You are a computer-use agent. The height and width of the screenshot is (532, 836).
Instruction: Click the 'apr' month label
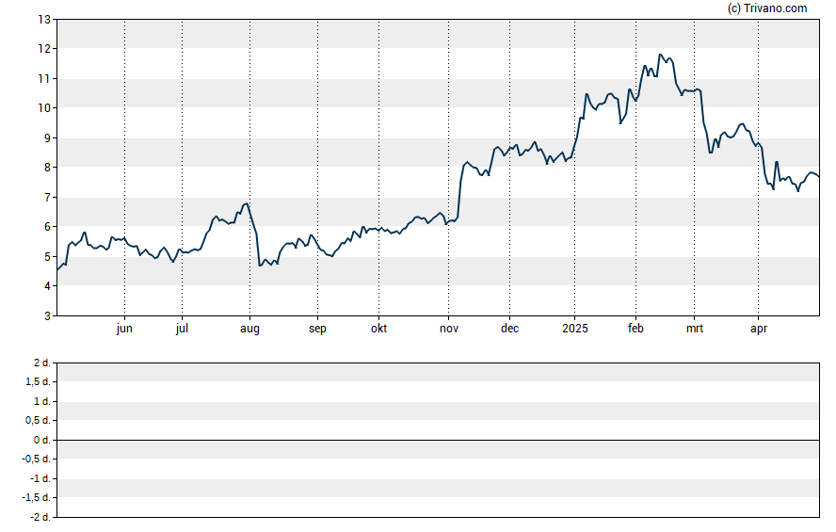[759, 329]
